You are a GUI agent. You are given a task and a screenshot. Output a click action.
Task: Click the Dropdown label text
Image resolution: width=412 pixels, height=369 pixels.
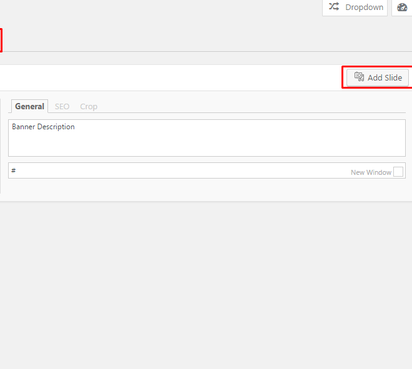tap(364, 7)
